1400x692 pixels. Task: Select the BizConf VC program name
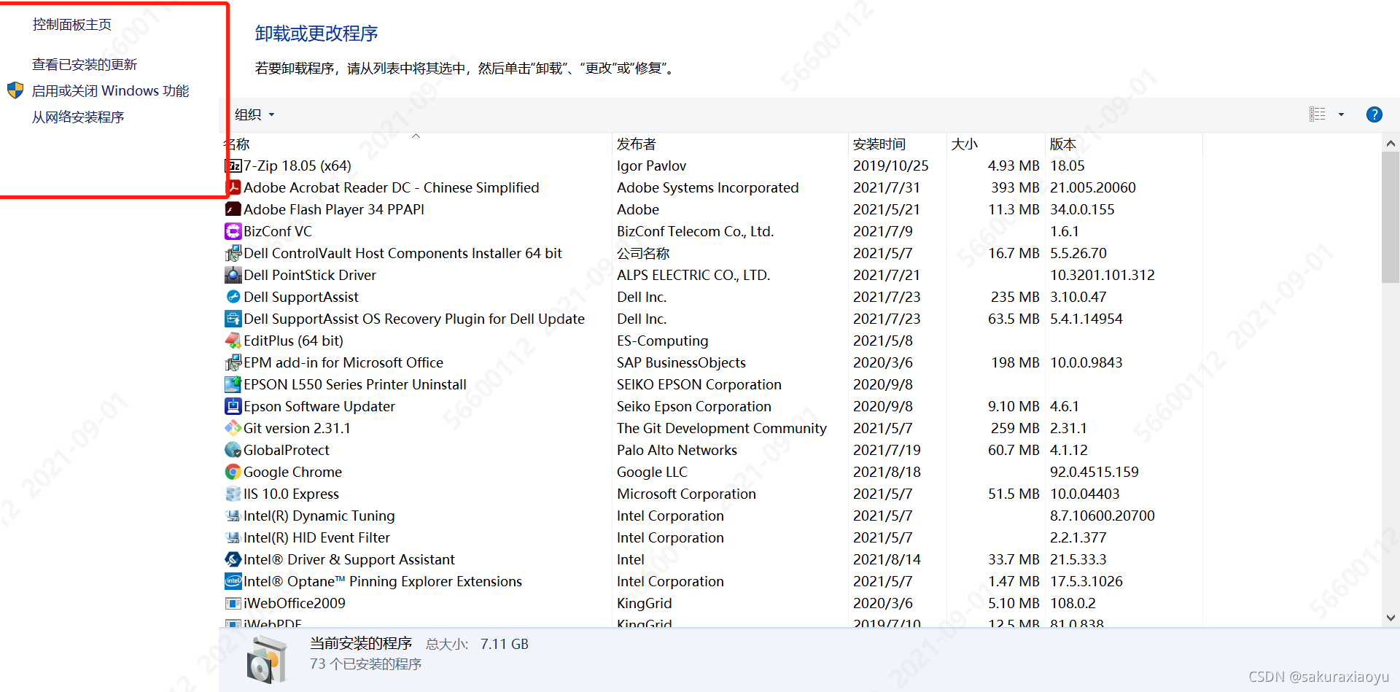click(278, 232)
